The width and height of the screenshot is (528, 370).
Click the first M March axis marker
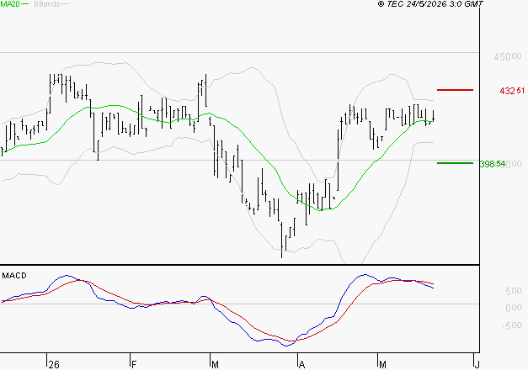215,364
